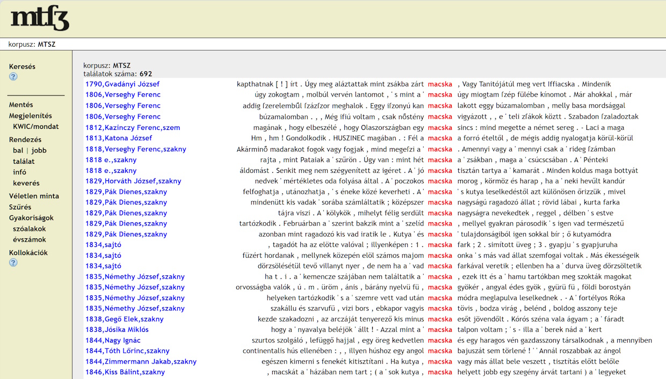
Task: Switch display to KWIC/mondat
Action: click(35, 127)
